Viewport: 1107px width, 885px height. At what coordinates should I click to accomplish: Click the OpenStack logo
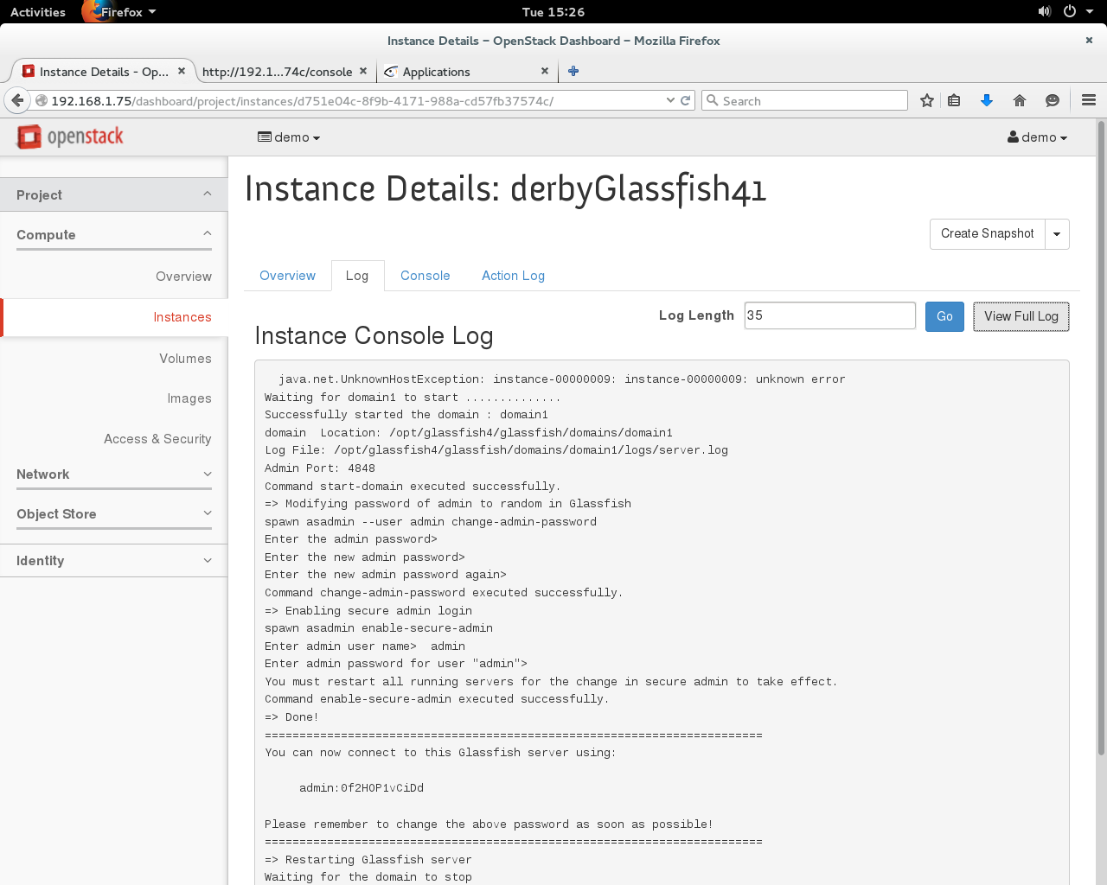tap(70, 137)
